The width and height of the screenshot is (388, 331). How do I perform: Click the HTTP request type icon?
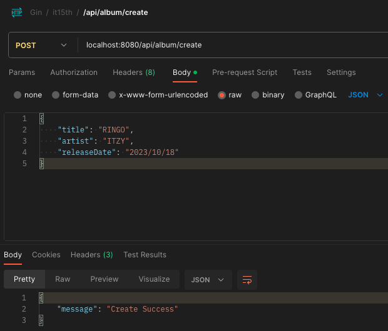[x=17, y=12]
